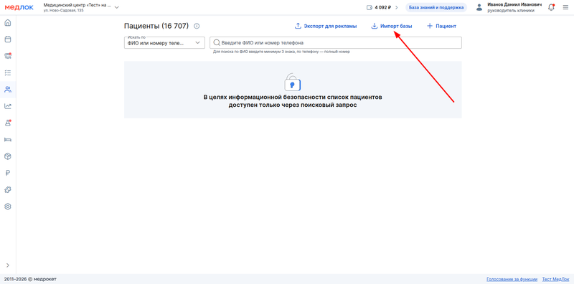Viewport: 574px width, 284px height.
Task: Open the notifications bell
Action: 551,7
